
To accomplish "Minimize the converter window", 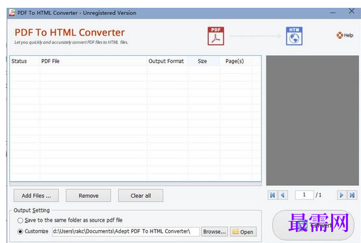I will pos(333,12).
